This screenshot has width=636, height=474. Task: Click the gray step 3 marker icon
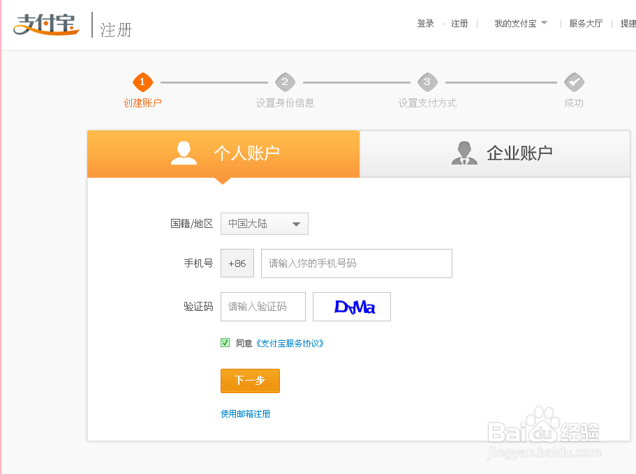pyautogui.click(x=427, y=82)
